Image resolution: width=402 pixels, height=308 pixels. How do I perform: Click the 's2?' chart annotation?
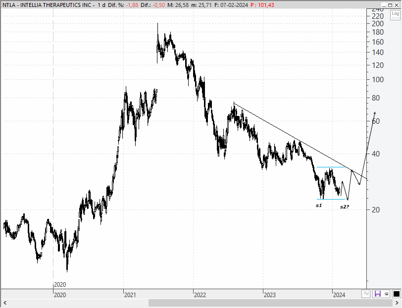(344, 206)
